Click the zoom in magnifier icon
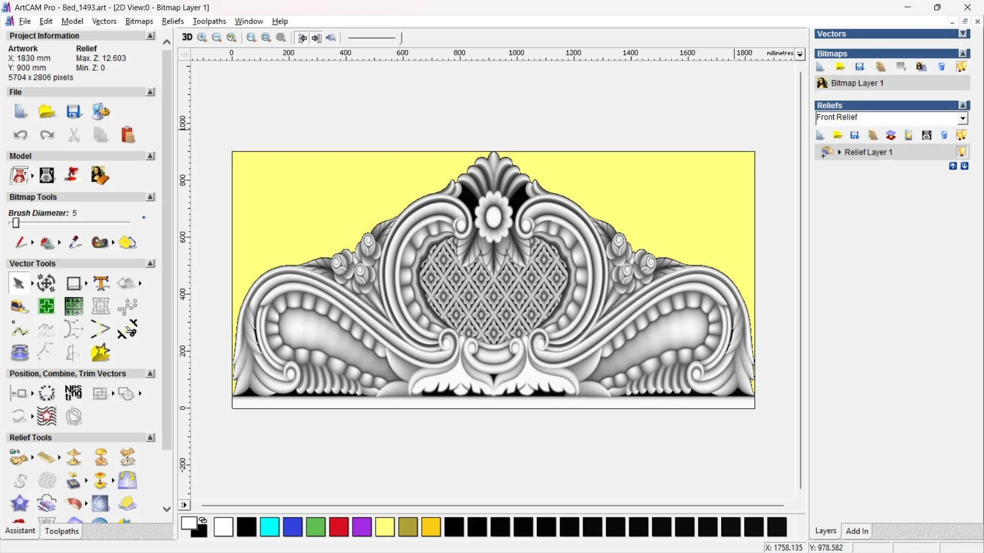The image size is (984, 553). click(202, 37)
